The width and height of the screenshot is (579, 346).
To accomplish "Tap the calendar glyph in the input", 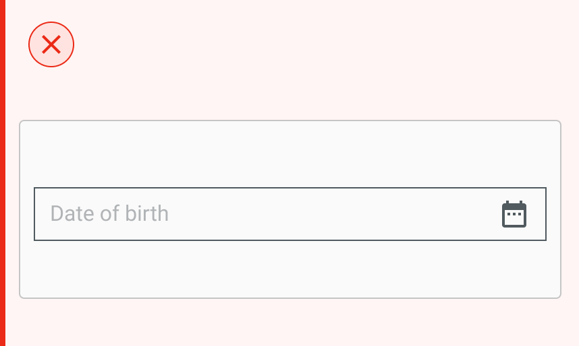I will tap(514, 214).
